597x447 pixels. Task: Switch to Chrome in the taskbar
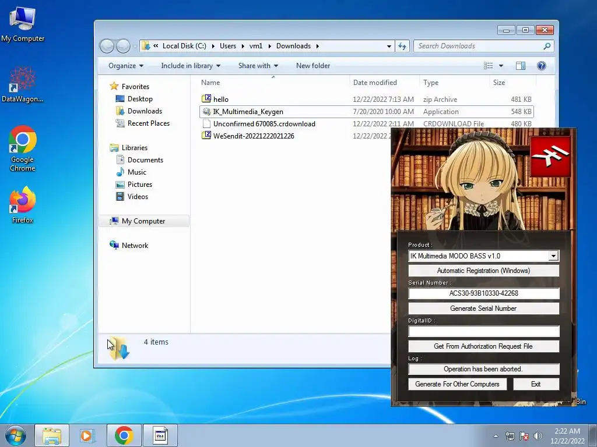tap(124, 435)
